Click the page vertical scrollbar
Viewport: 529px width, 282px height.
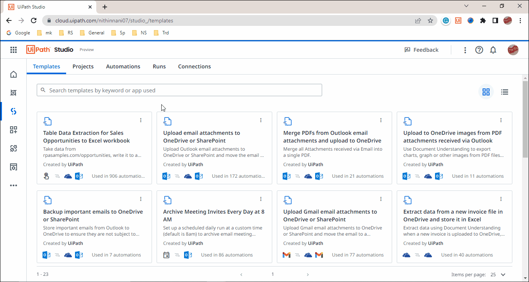click(x=525, y=120)
